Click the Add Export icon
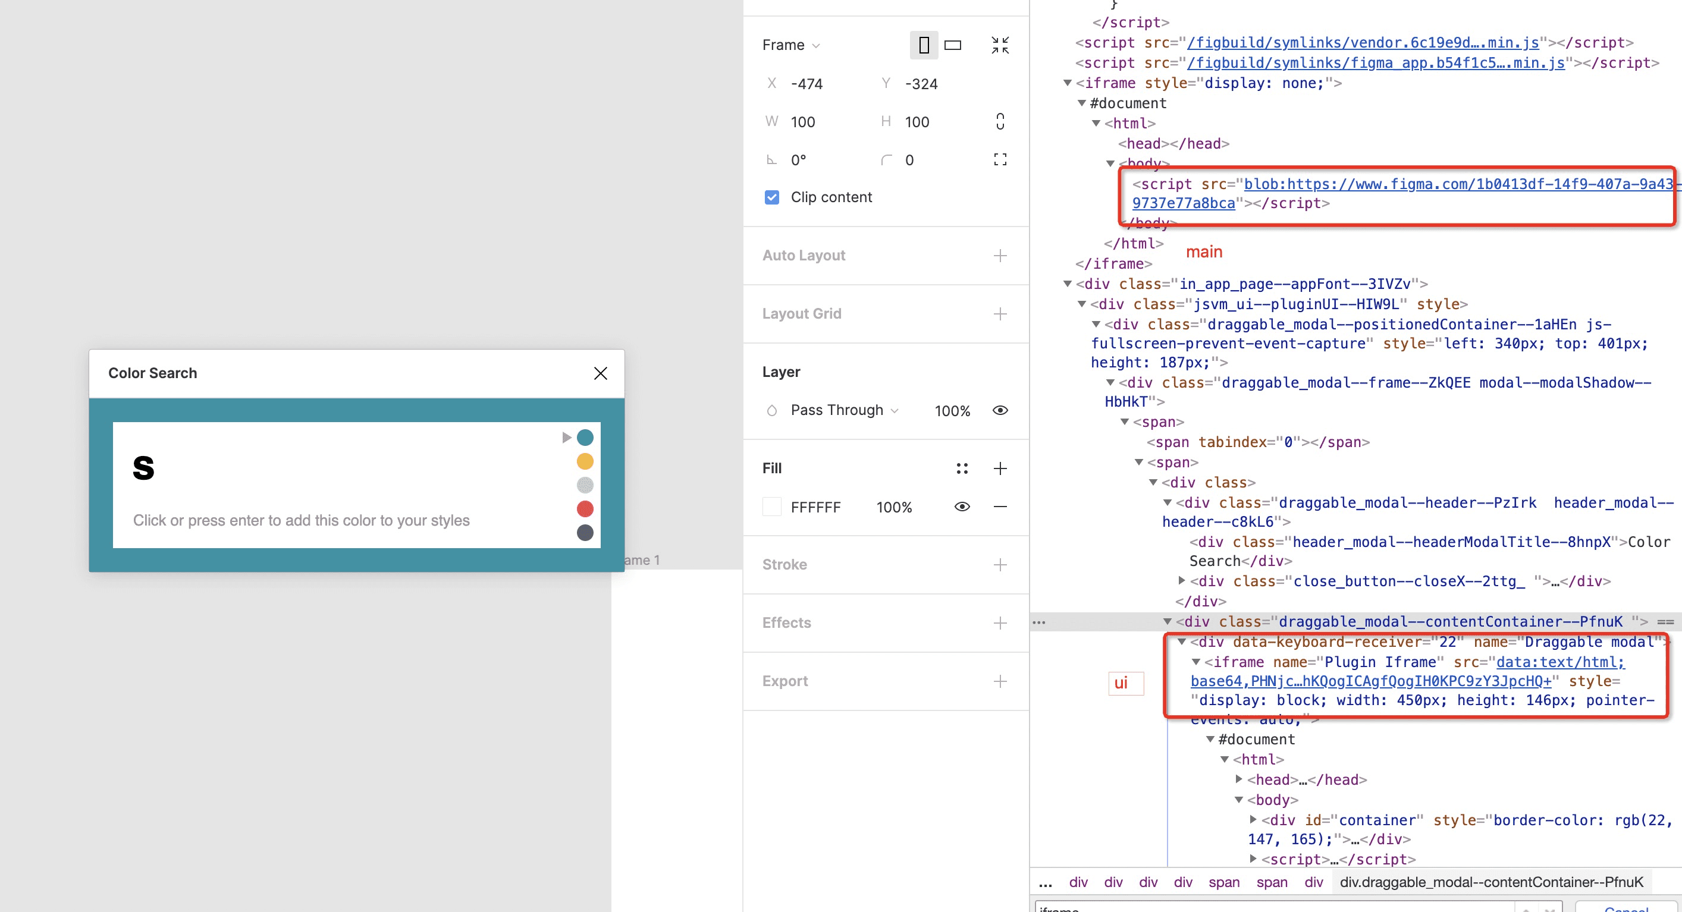Screen dimensions: 1682x912 pos(1000,681)
